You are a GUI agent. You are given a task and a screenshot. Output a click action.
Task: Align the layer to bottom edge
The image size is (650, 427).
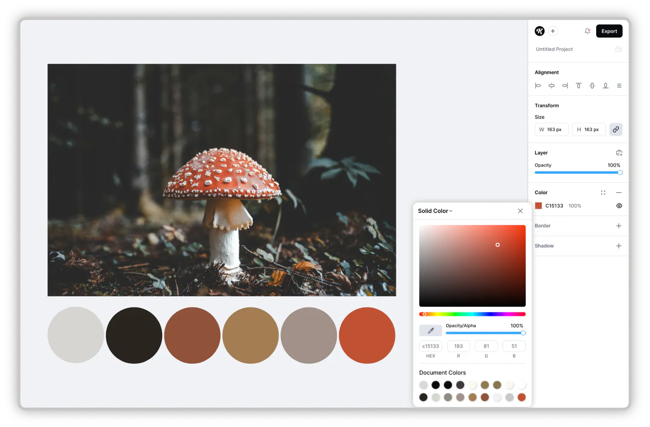[606, 85]
